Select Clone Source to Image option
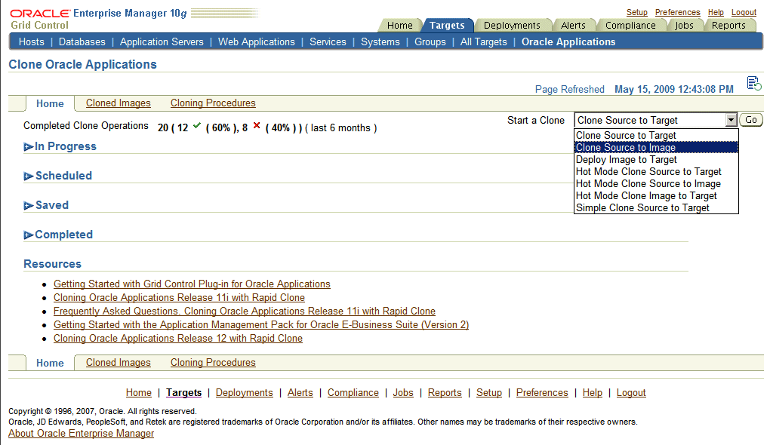The height and width of the screenshot is (445, 770). click(x=656, y=147)
